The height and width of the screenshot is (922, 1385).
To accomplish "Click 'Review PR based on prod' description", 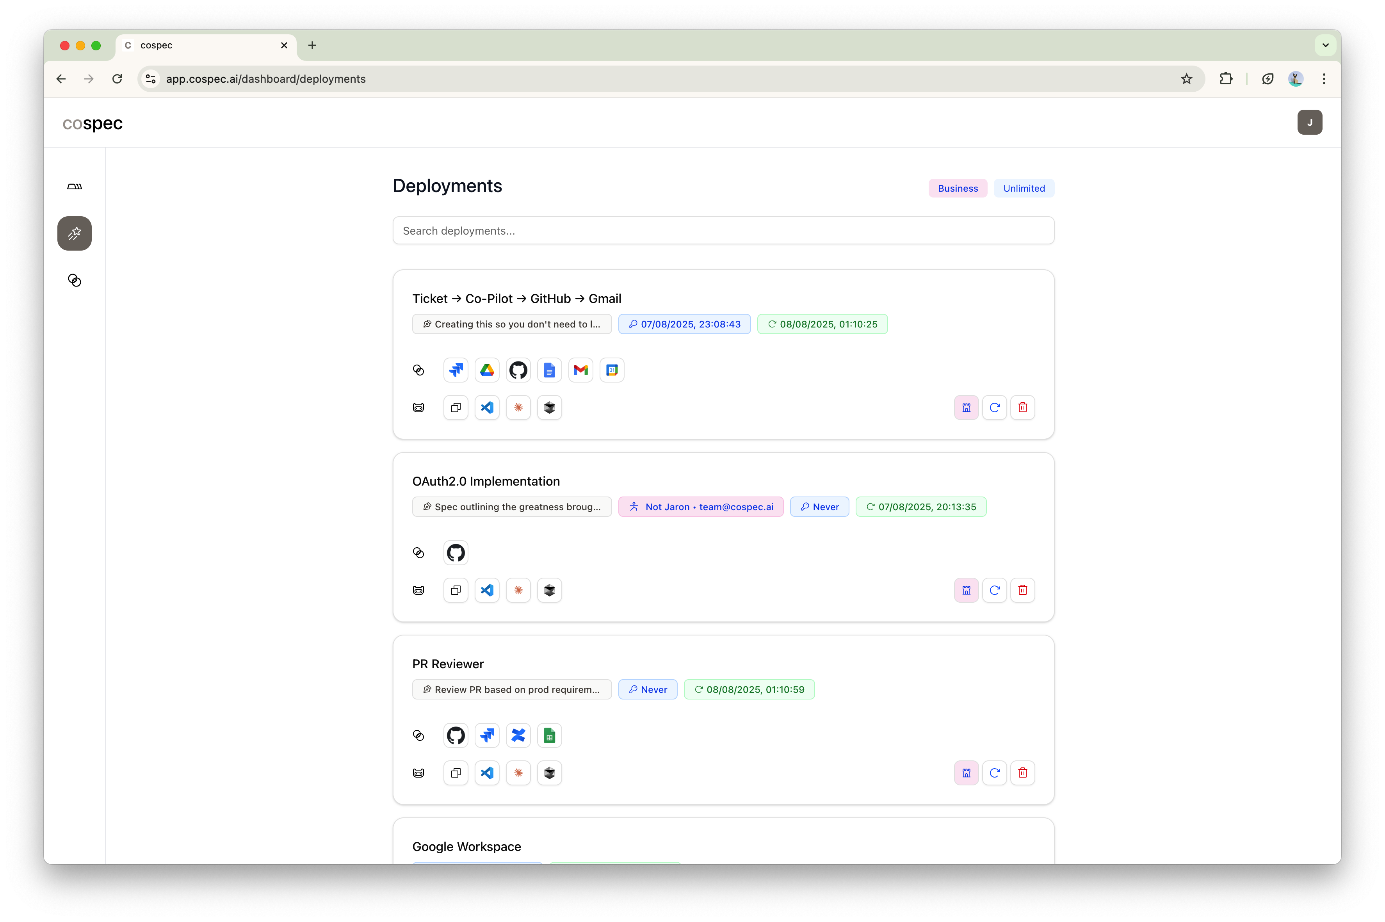I will point(511,690).
